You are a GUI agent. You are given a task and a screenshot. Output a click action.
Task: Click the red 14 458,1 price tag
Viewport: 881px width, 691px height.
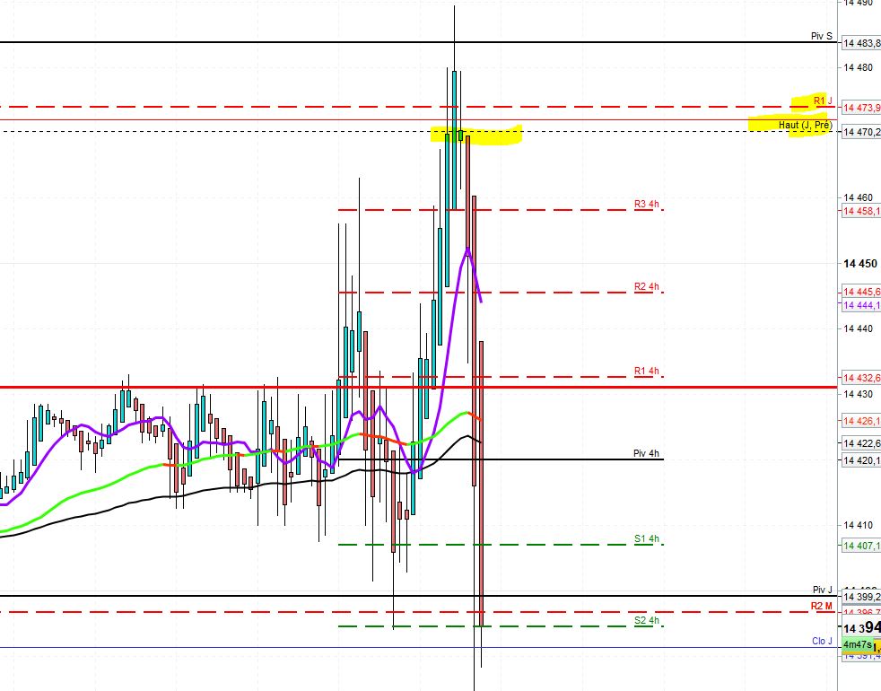coord(860,211)
